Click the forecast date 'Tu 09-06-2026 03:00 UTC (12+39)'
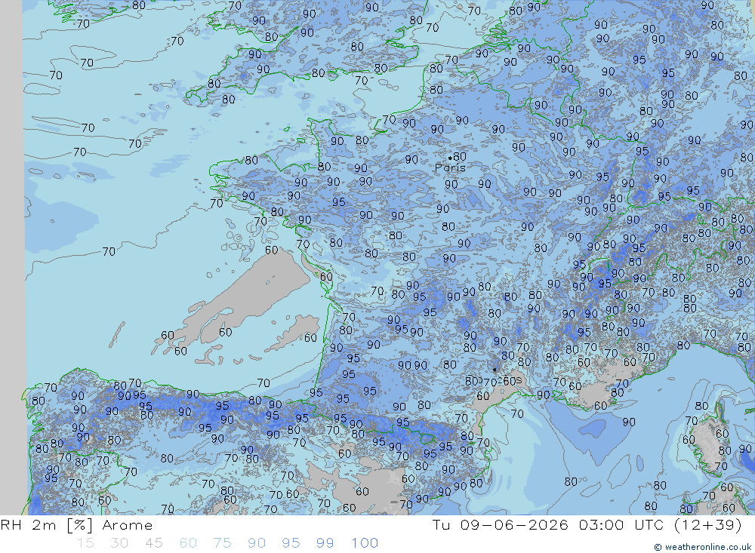The image size is (755, 553). 587,524
